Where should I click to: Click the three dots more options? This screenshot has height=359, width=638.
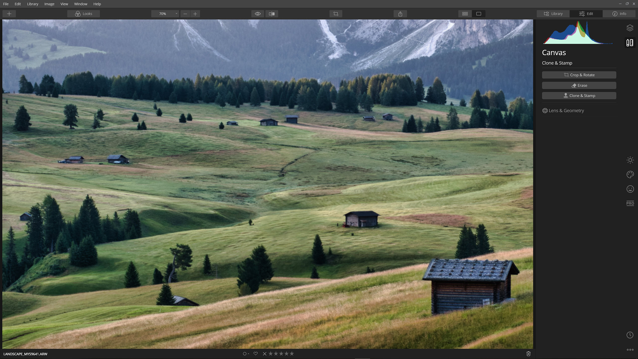point(630,350)
